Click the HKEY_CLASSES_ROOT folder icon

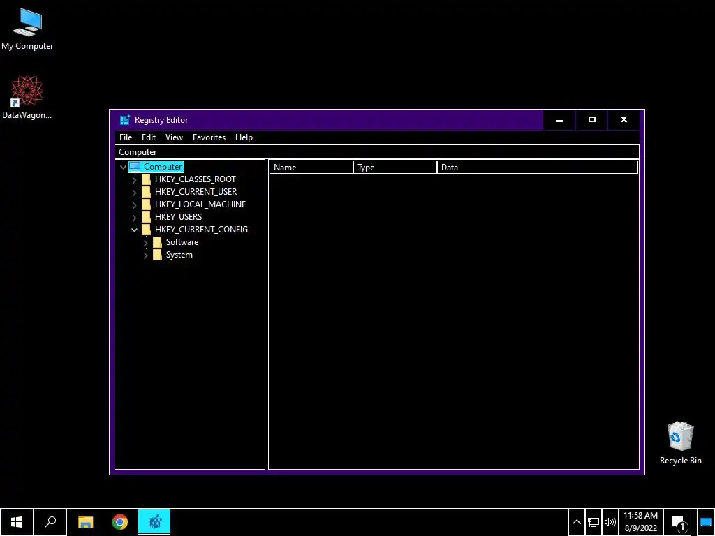coord(146,179)
